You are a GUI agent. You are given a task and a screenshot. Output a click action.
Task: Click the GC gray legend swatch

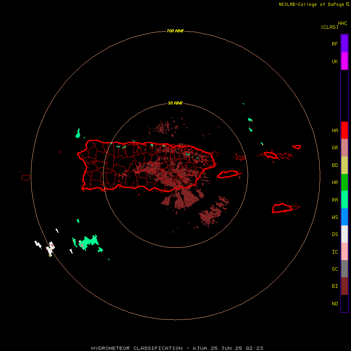point(344,269)
